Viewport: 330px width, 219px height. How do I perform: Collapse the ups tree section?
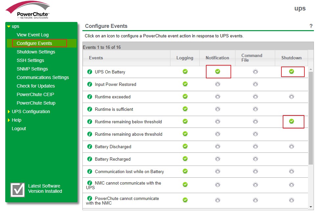[x=9, y=27]
